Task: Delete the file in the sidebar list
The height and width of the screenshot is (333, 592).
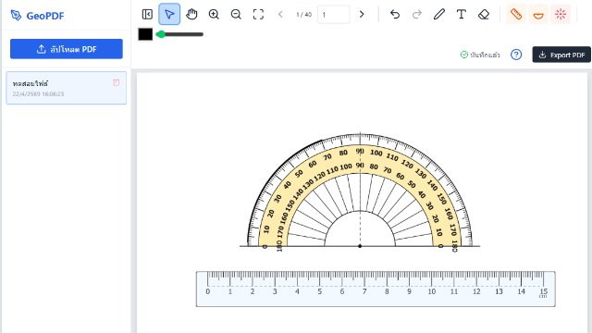Action: (x=117, y=82)
